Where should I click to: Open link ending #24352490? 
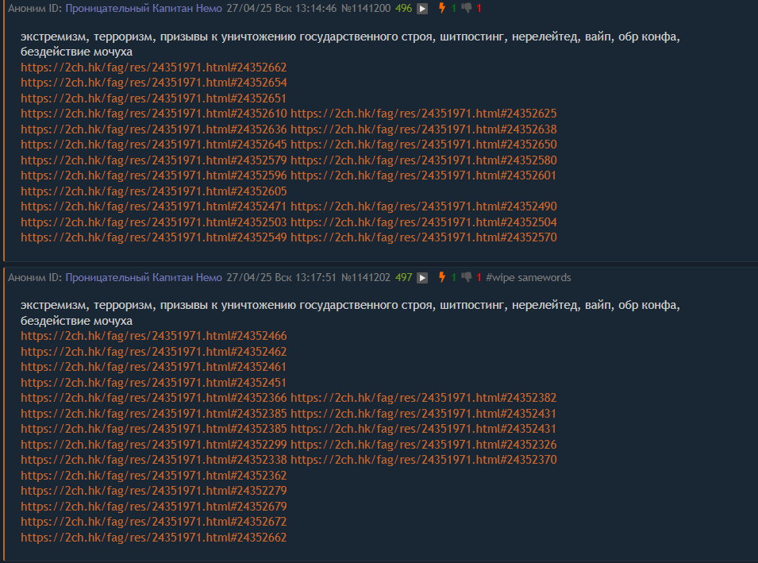[424, 206]
